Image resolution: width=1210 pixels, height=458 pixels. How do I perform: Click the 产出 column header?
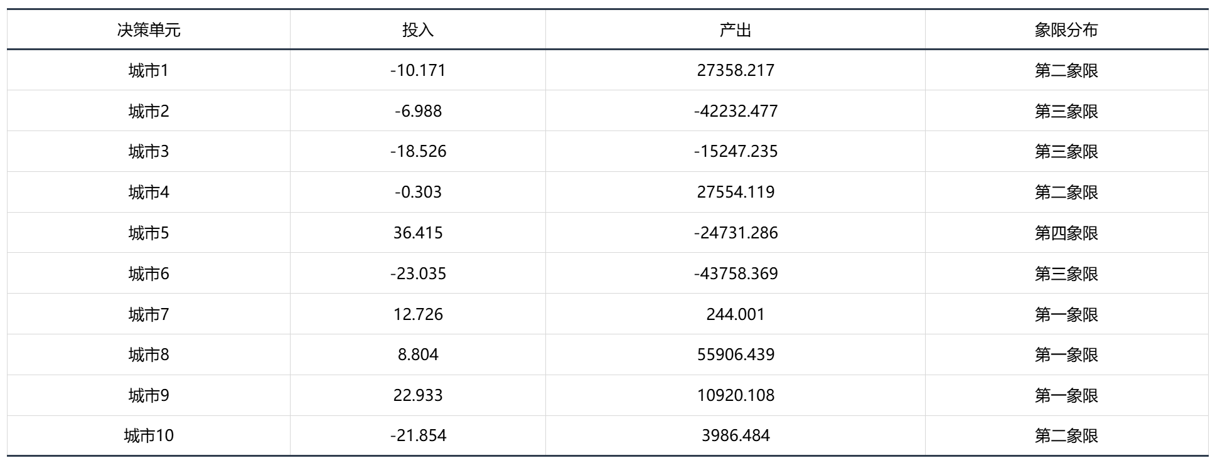click(736, 30)
